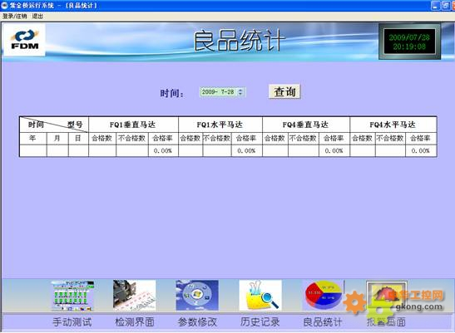Open the 检测界面 inspection screen icon
The image size is (455, 333).
pyautogui.click(x=135, y=296)
